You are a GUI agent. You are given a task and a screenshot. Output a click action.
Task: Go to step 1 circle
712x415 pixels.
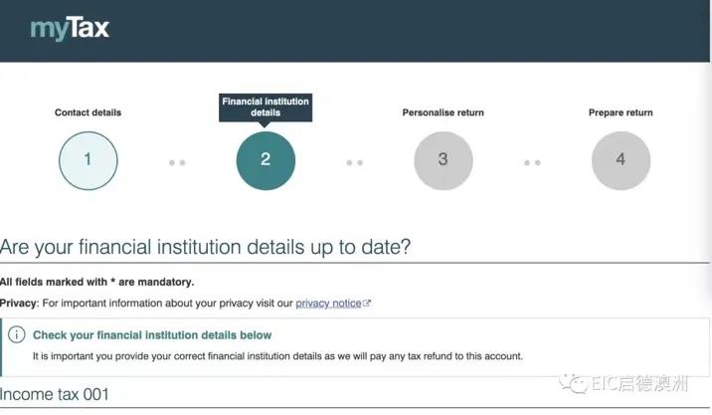coord(88,160)
